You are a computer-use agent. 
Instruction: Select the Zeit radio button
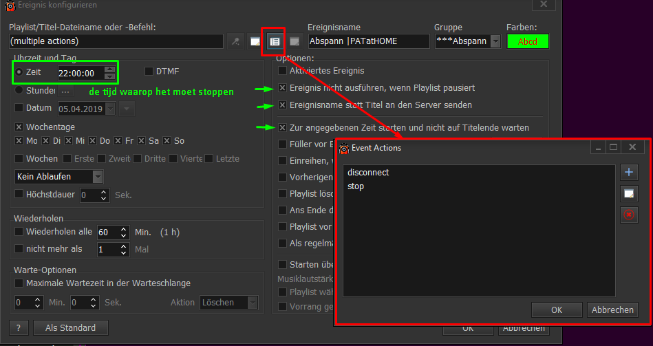click(19, 72)
